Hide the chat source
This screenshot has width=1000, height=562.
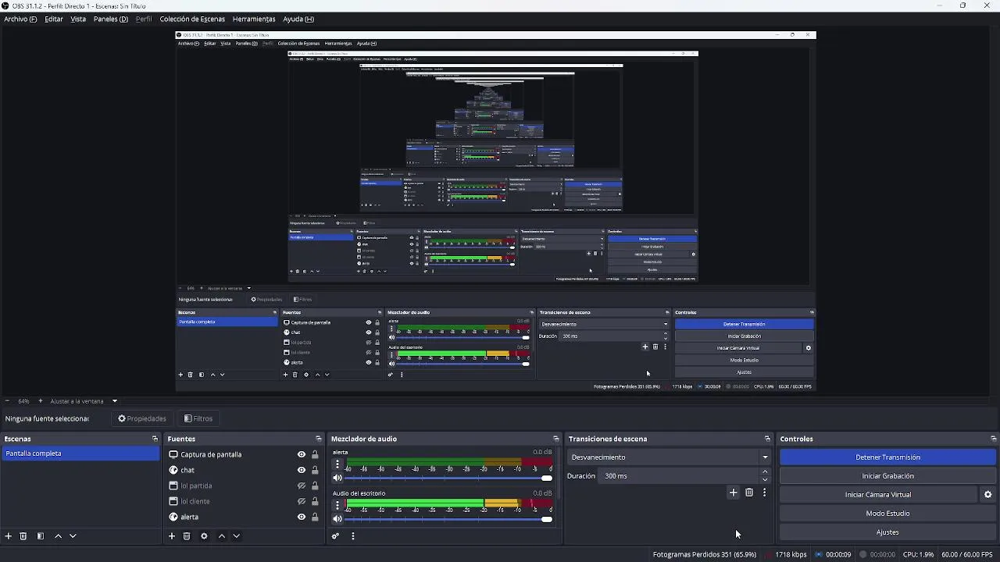(x=302, y=470)
